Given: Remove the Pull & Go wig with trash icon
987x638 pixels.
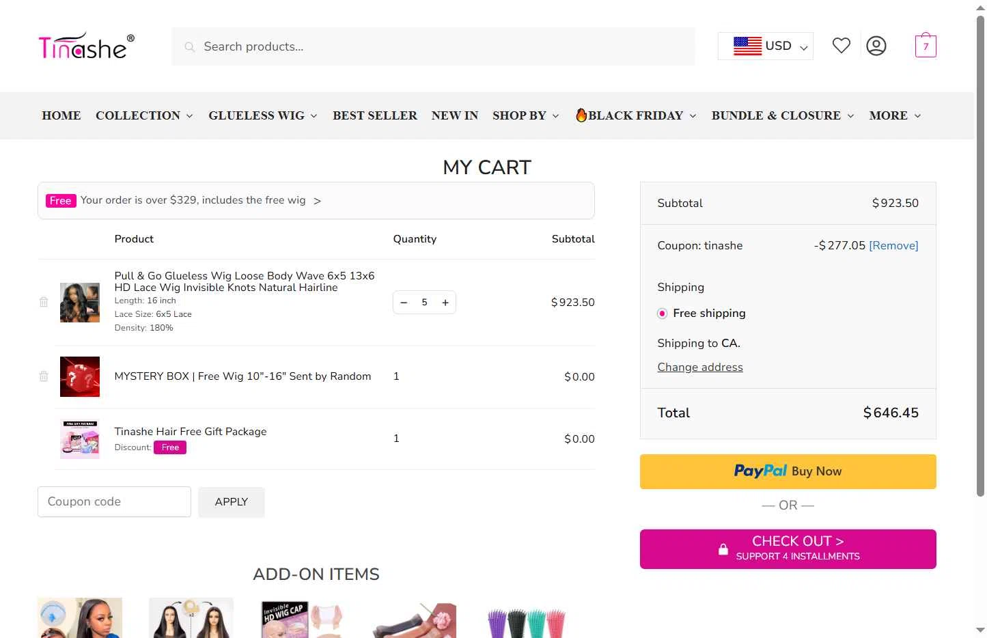Looking at the screenshot, I should click(44, 302).
